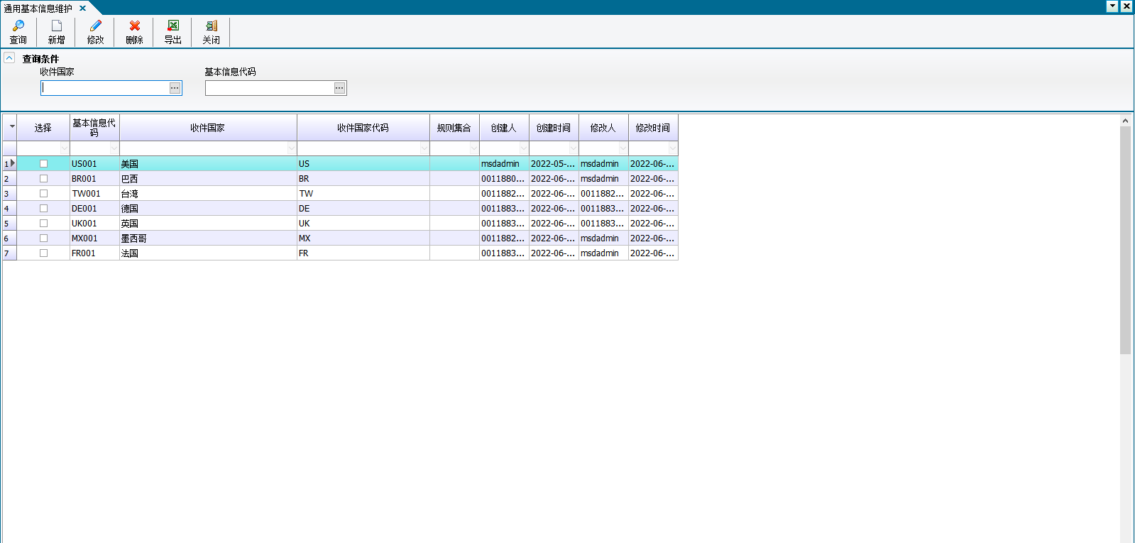1135x543 pixels.
Task: Sort by 选择 column header
Action: [43, 128]
